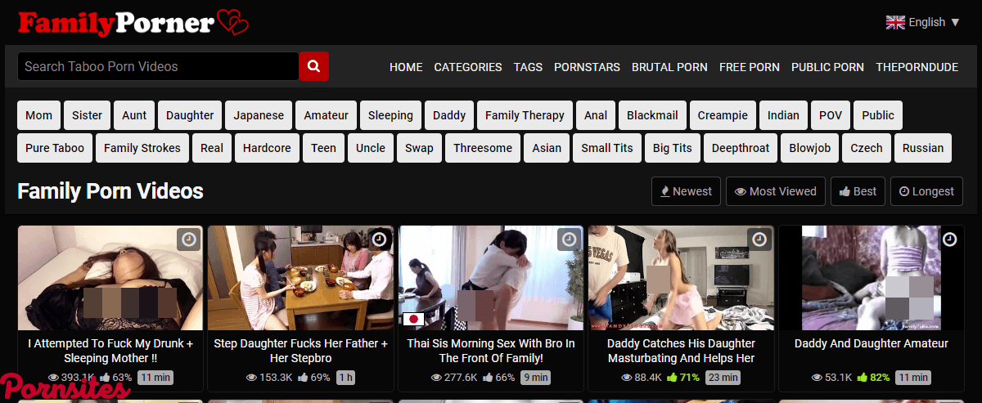
Task: Select the Amateur tag filter
Action: [x=326, y=115]
